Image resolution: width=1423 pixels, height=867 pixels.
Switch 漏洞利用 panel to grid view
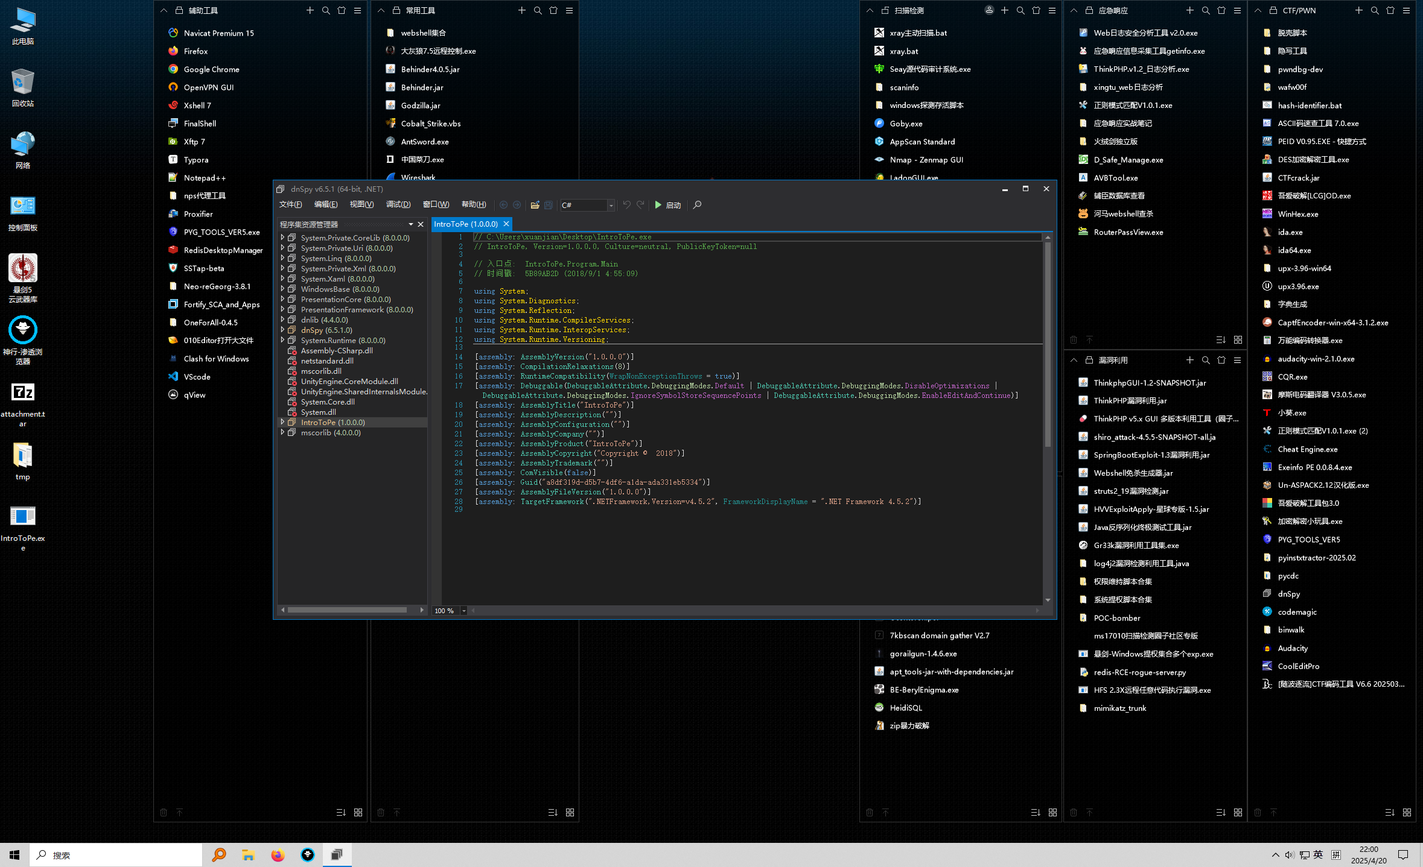[x=1238, y=812]
